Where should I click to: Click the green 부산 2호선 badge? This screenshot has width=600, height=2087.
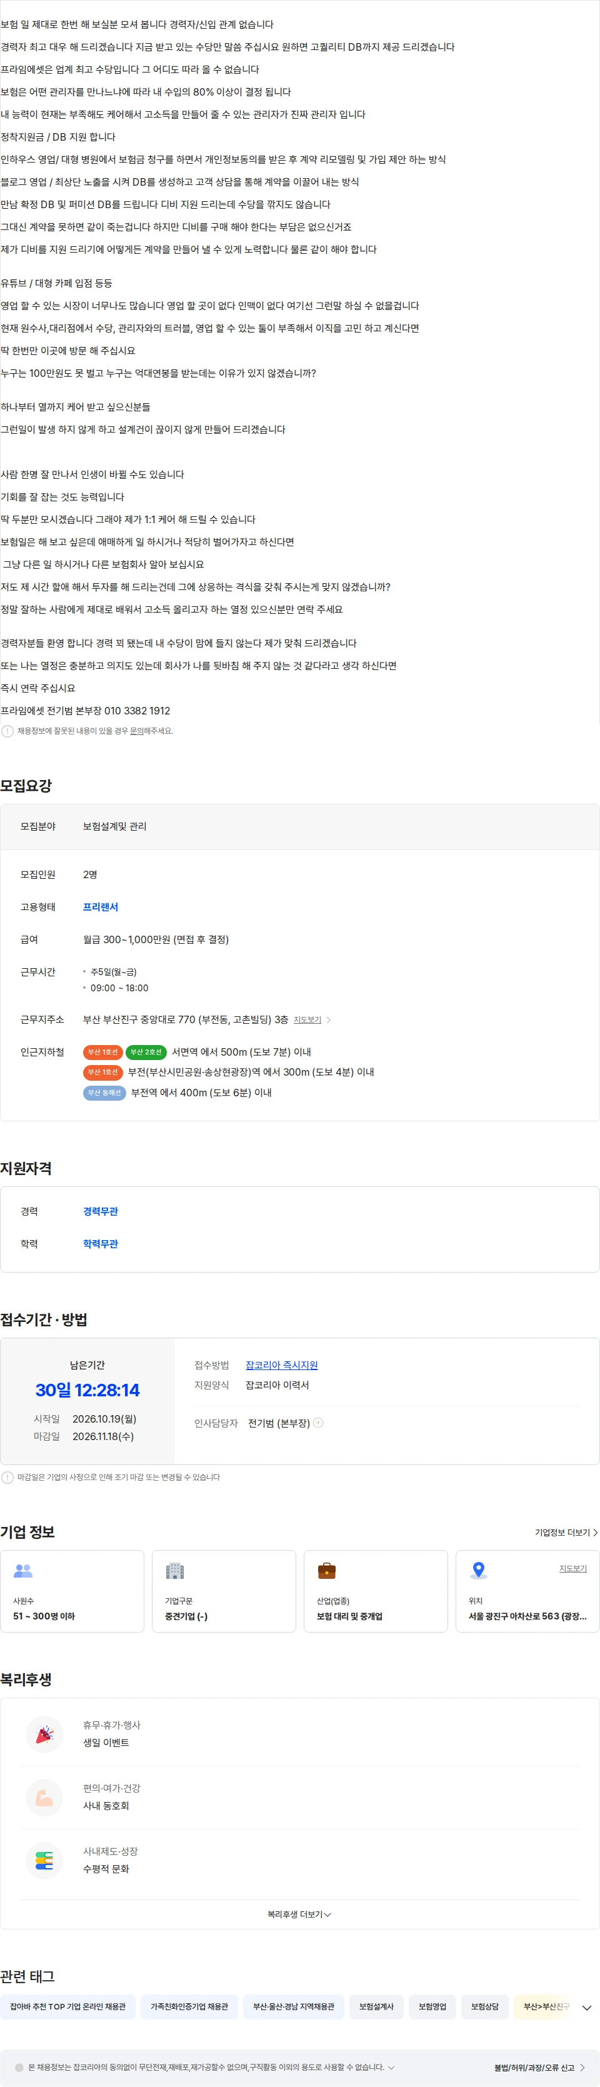pyautogui.click(x=146, y=1051)
